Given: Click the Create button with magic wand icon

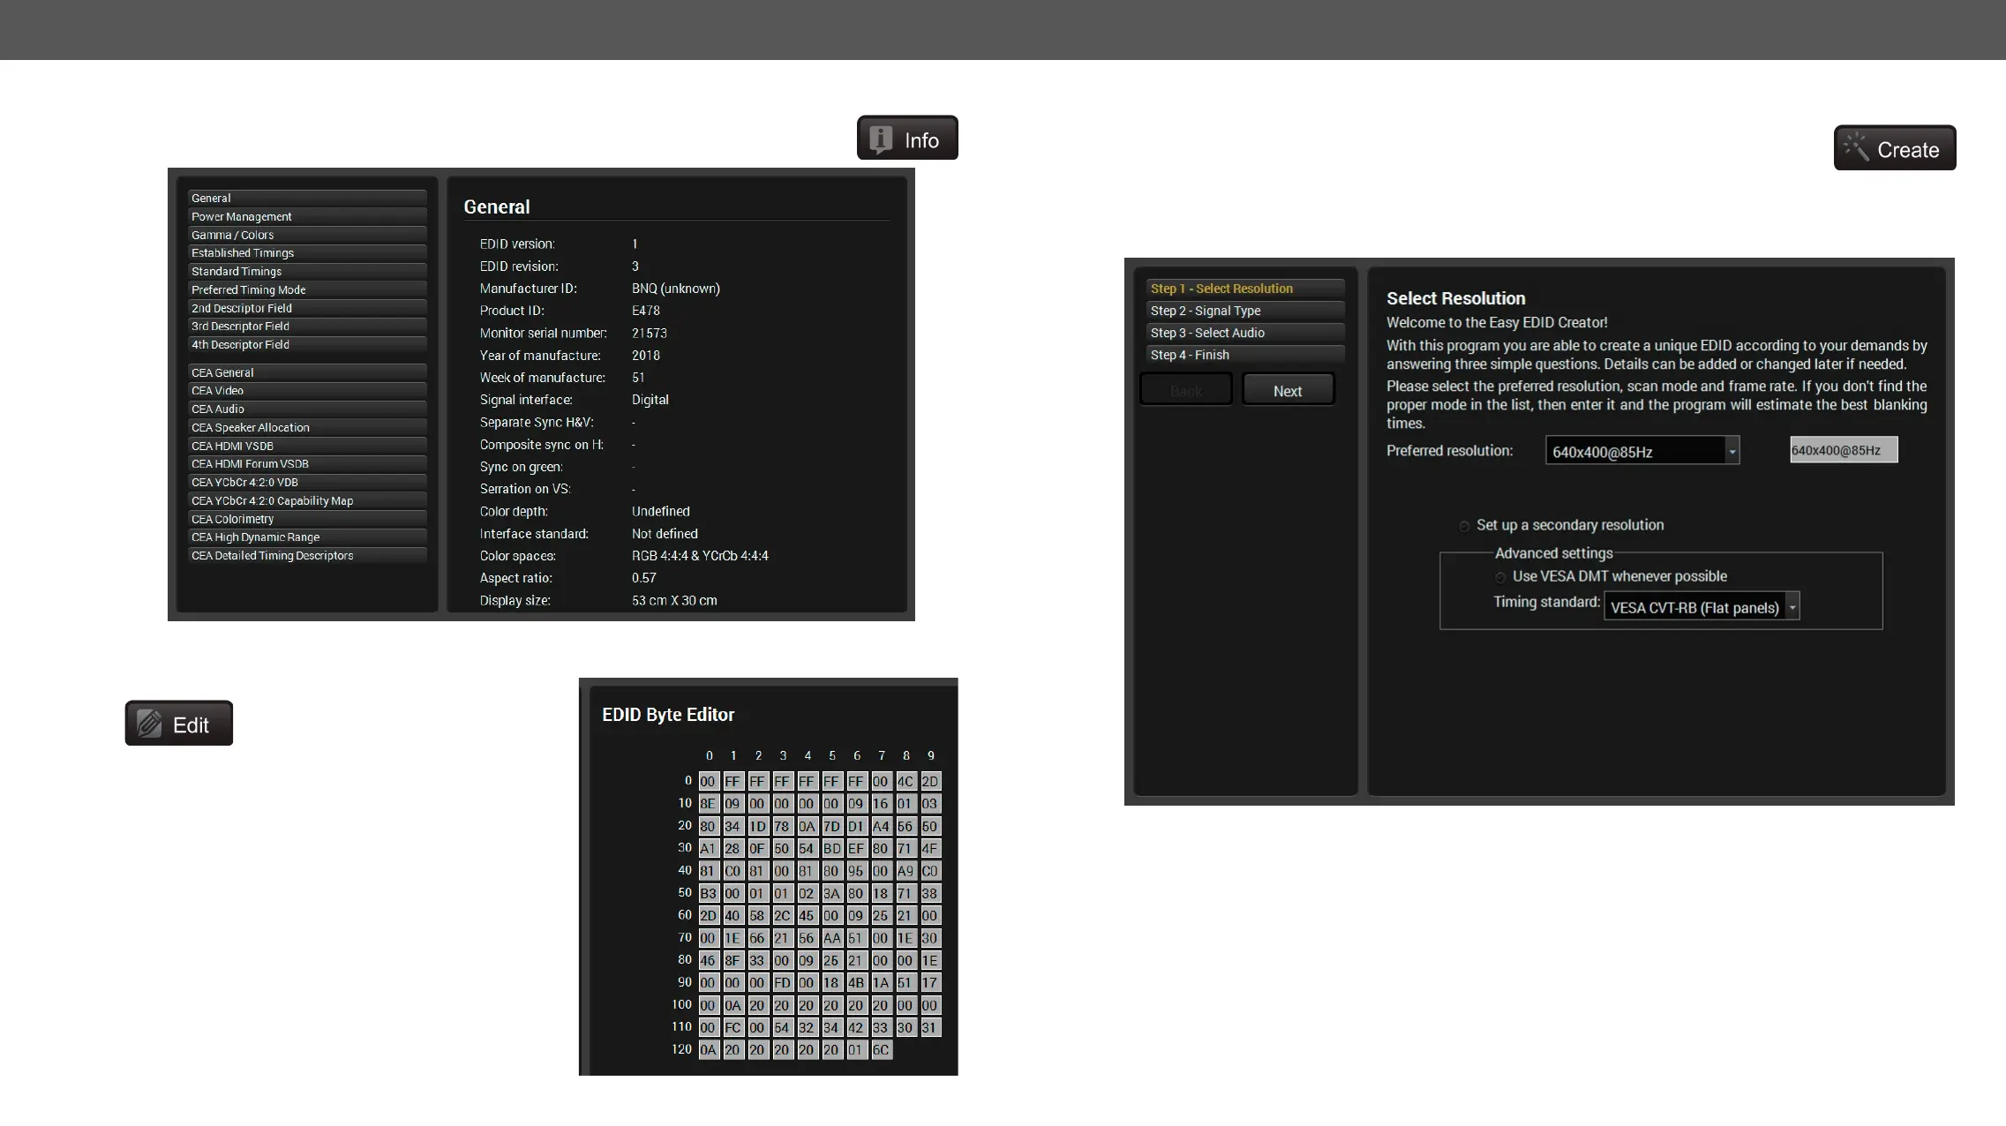Looking at the screenshot, I should [1895, 147].
